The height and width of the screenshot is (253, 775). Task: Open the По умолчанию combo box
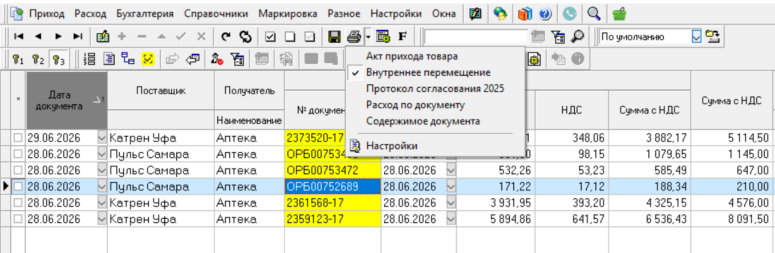696,36
